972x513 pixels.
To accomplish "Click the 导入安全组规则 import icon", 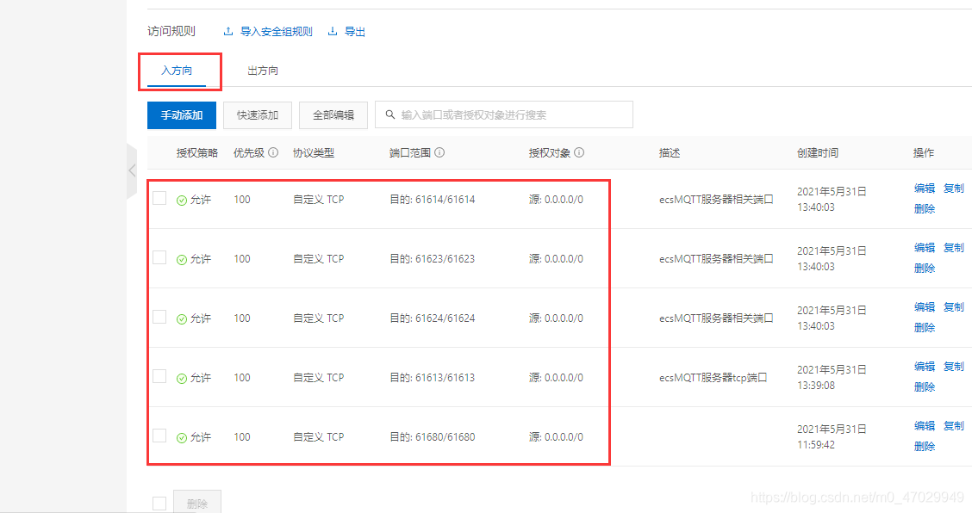I will [227, 31].
